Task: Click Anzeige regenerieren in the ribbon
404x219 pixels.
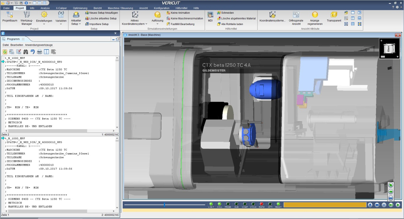Action: 315,18
